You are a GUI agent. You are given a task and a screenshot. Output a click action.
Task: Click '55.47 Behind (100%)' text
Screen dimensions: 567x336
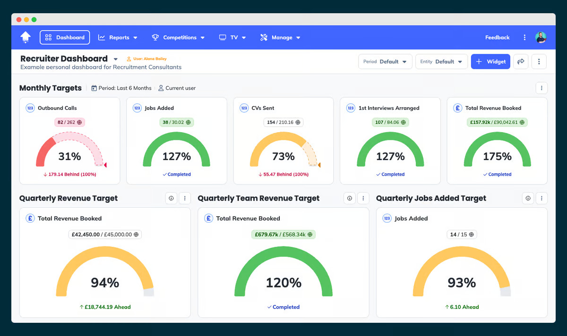click(283, 174)
